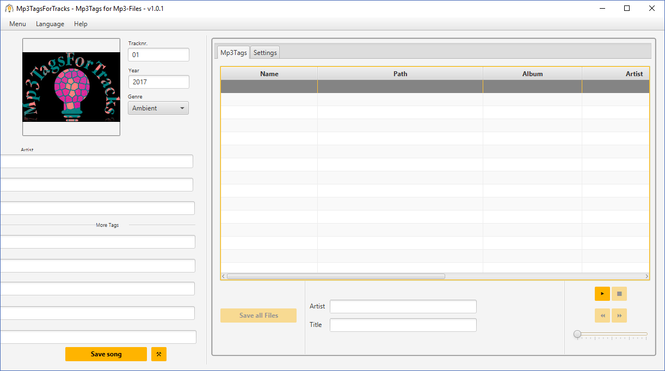
Task: Start playback with the play button
Action: (x=602, y=294)
